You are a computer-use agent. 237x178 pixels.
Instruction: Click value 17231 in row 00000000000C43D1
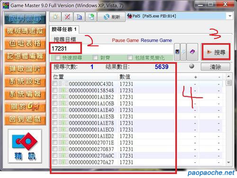tap(126, 84)
